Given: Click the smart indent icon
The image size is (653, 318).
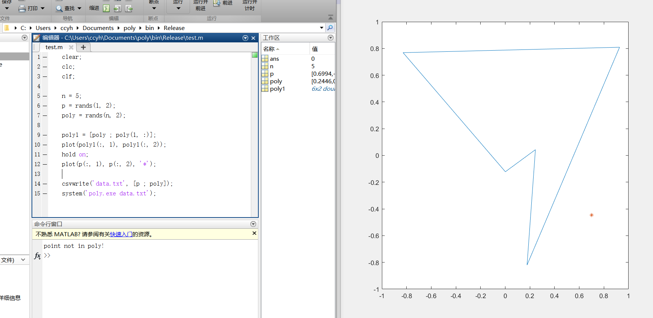Looking at the screenshot, I should point(106,8).
